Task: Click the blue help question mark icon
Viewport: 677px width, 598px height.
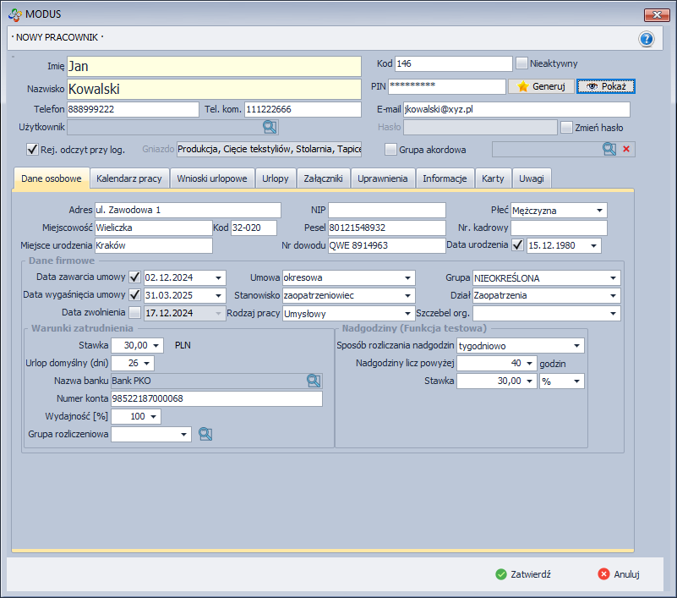Action: tap(647, 39)
